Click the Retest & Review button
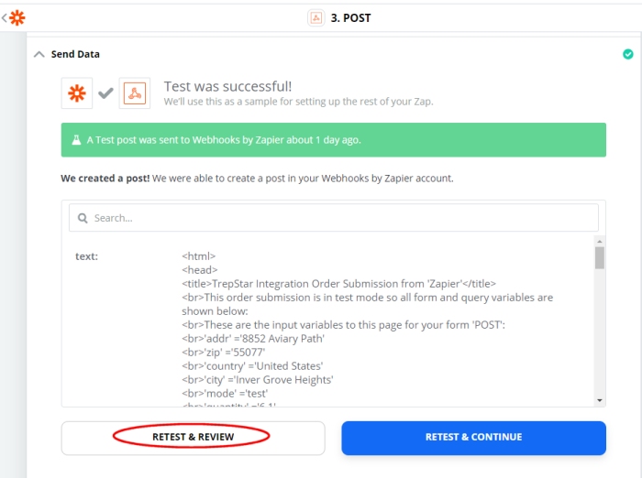 coord(194,438)
